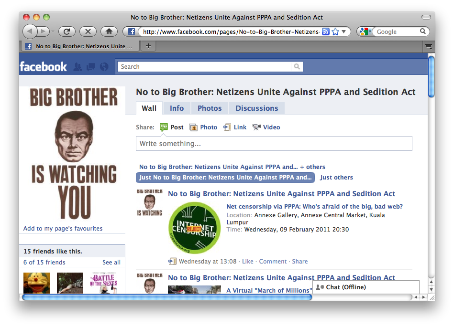Click the browser Forward arrow
This screenshot has width=454, height=327.
[x=44, y=31]
